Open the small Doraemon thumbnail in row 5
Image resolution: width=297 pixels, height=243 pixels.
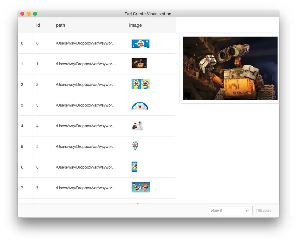point(135,146)
